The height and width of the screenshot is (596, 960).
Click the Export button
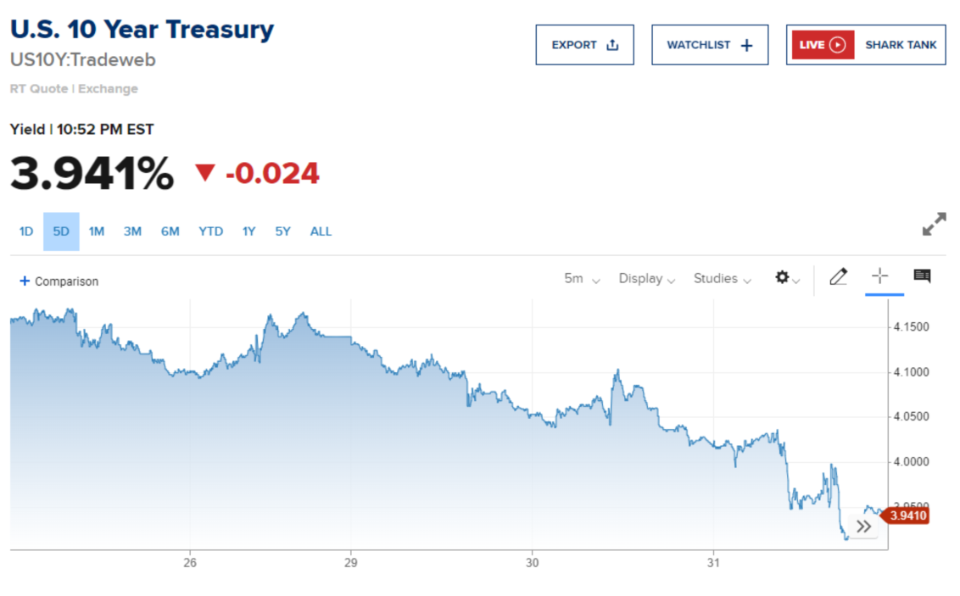[x=584, y=45]
